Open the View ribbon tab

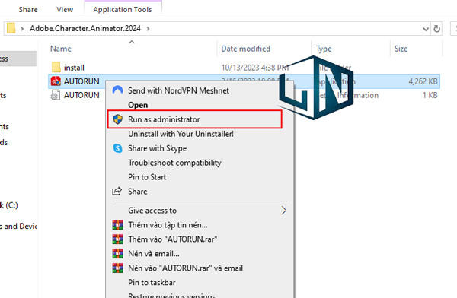click(65, 10)
